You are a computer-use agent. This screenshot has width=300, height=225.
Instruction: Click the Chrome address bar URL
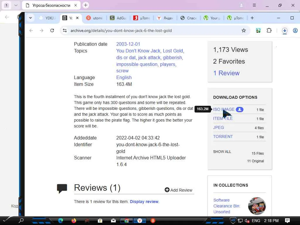(x=121, y=30)
